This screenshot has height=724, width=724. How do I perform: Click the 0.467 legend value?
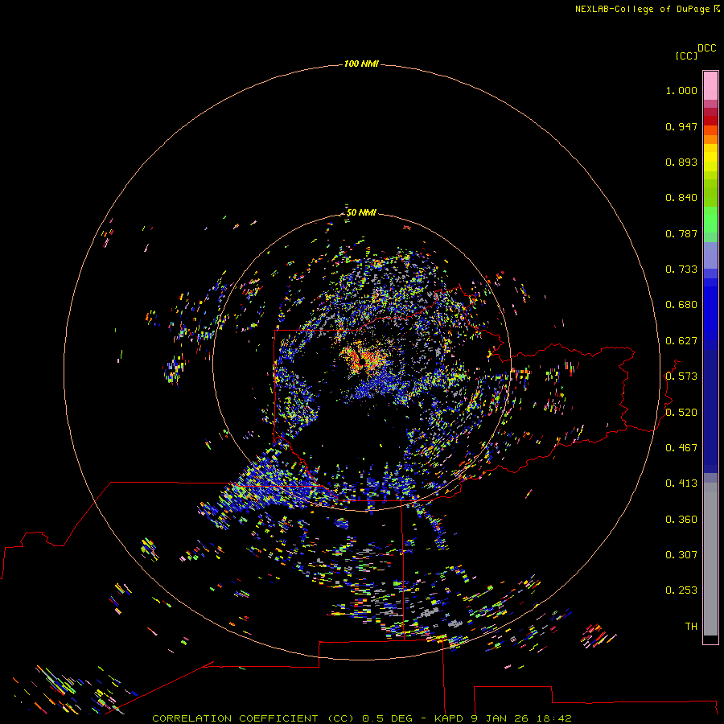pyautogui.click(x=681, y=448)
